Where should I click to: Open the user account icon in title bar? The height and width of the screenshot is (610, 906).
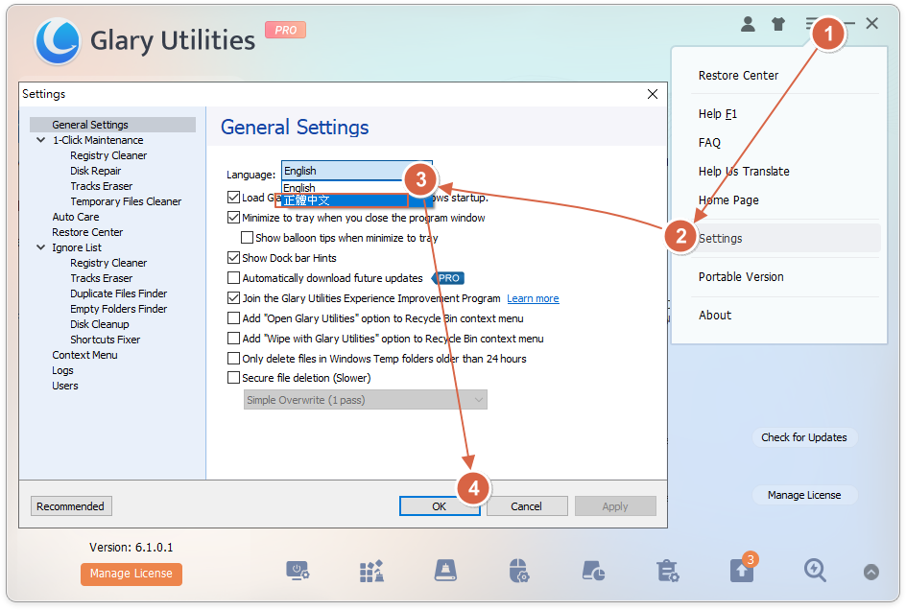point(748,24)
